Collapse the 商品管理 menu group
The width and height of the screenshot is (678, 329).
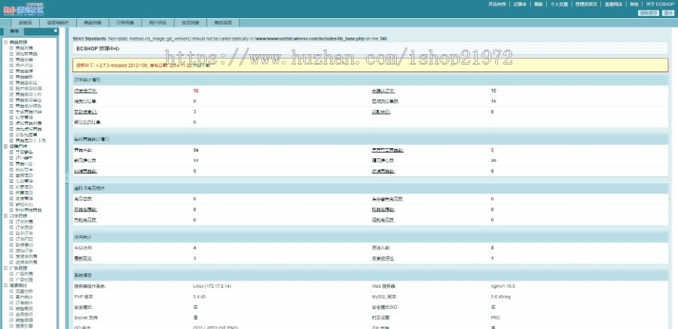5,42
